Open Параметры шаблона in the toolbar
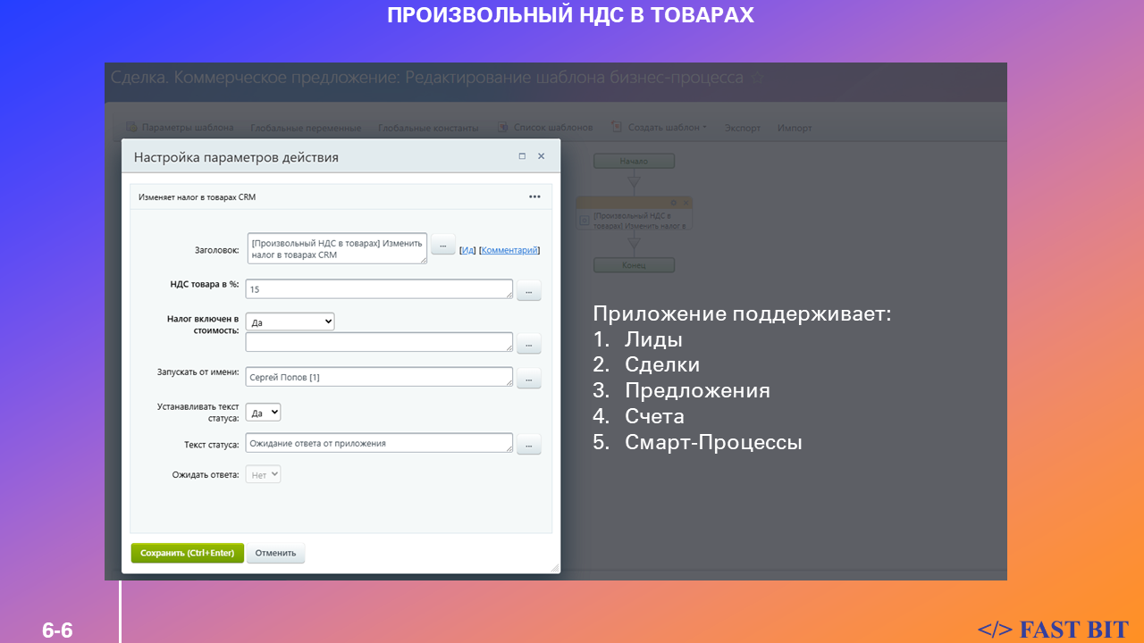The image size is (1144, 643). coord(188,128)
